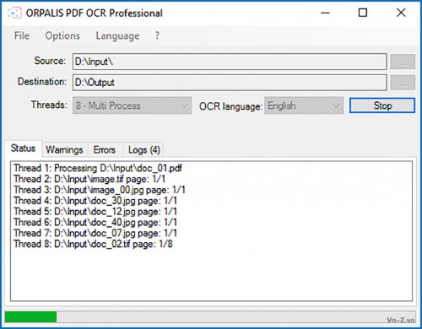Select the Thread 7 doc_07.jpg status line
The height and width of the screenshot is (329, 422).
click(95, 233)
